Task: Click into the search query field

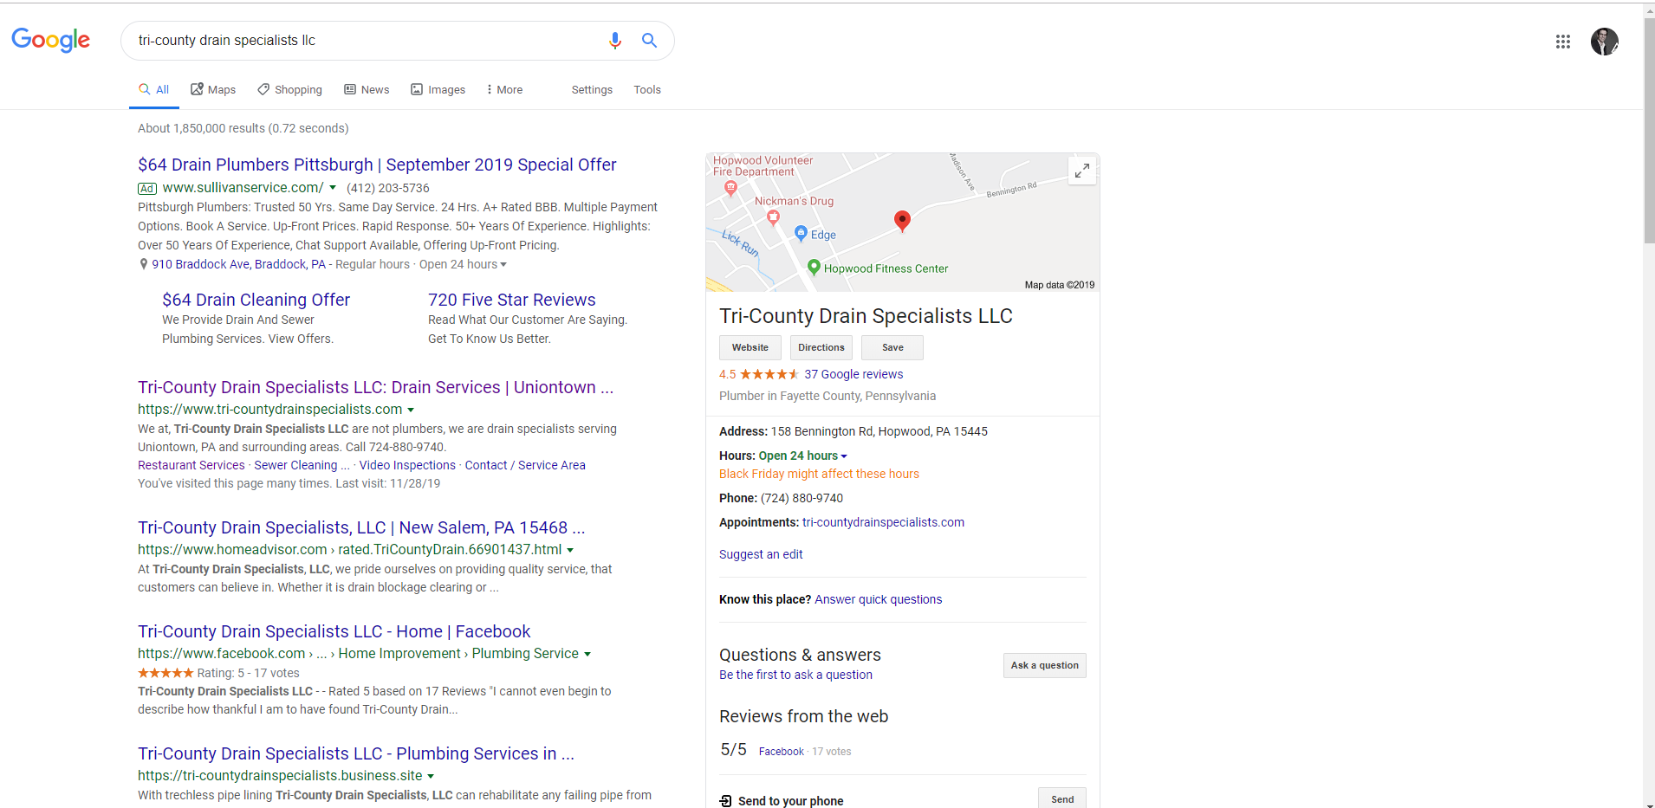Action: [364, 41]
